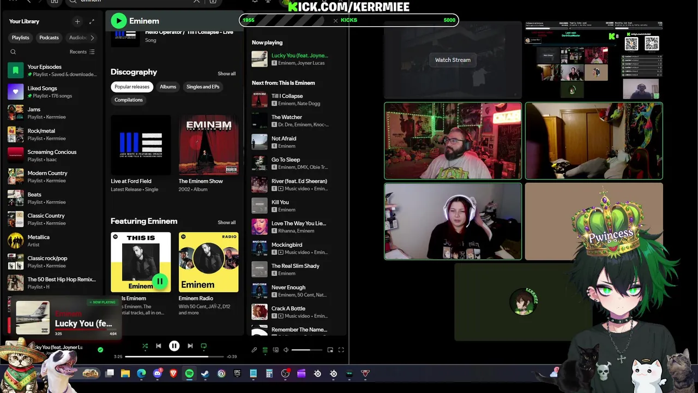Select the Popular releases filter
This screenshot has height=393, width=698.
132,87
